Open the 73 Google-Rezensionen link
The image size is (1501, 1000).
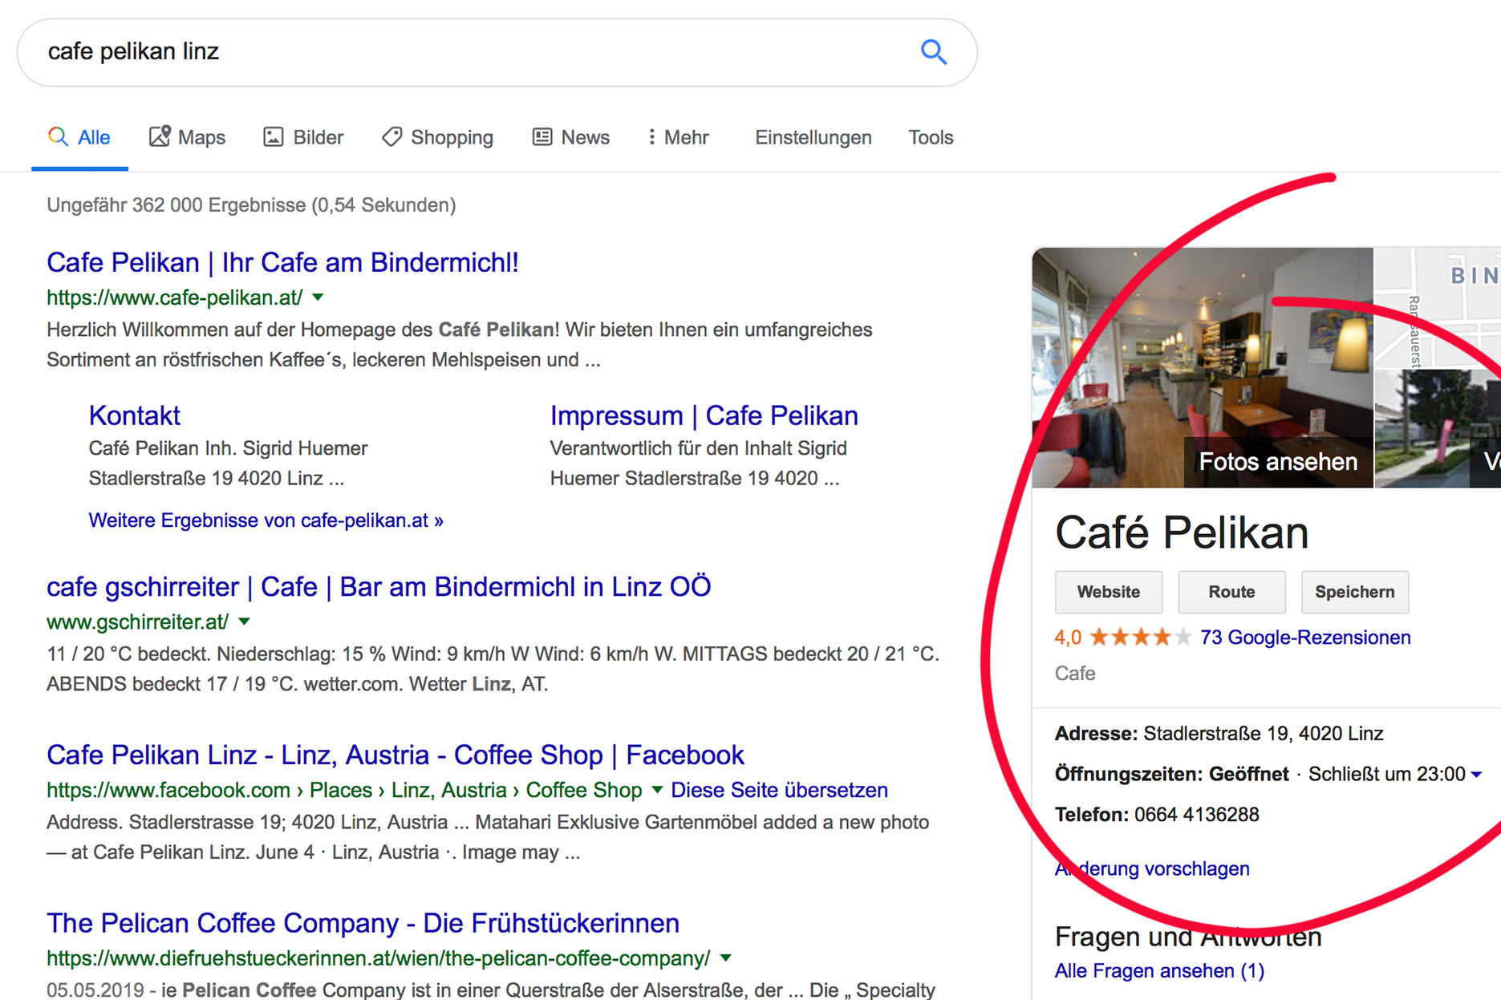(1304, 638)
